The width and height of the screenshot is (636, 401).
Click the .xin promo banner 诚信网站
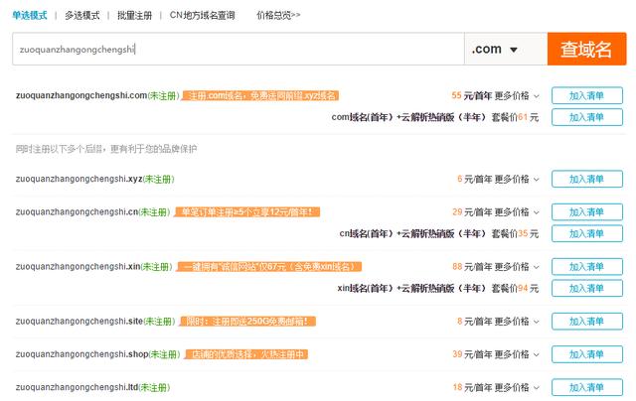coord(269,267)
